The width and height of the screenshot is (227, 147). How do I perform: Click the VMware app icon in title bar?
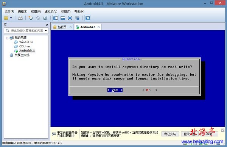click(4, 3)
